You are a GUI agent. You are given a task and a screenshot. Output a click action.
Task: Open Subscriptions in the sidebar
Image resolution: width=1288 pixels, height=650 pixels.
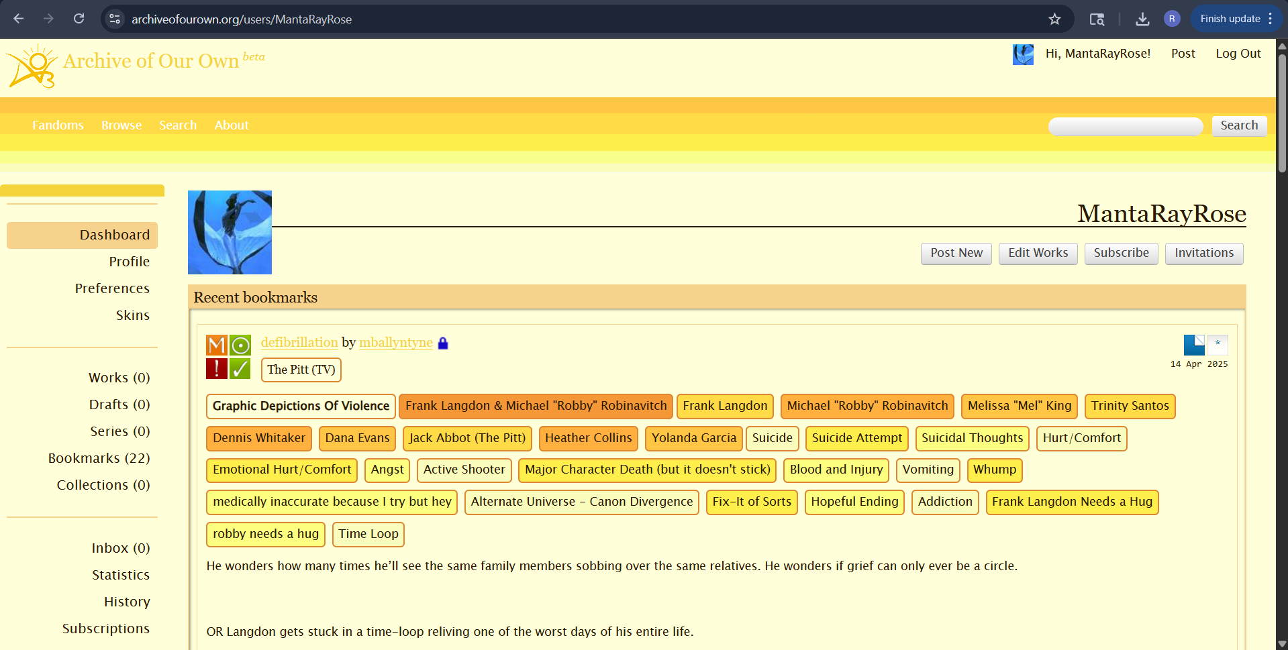coord(105,629)
